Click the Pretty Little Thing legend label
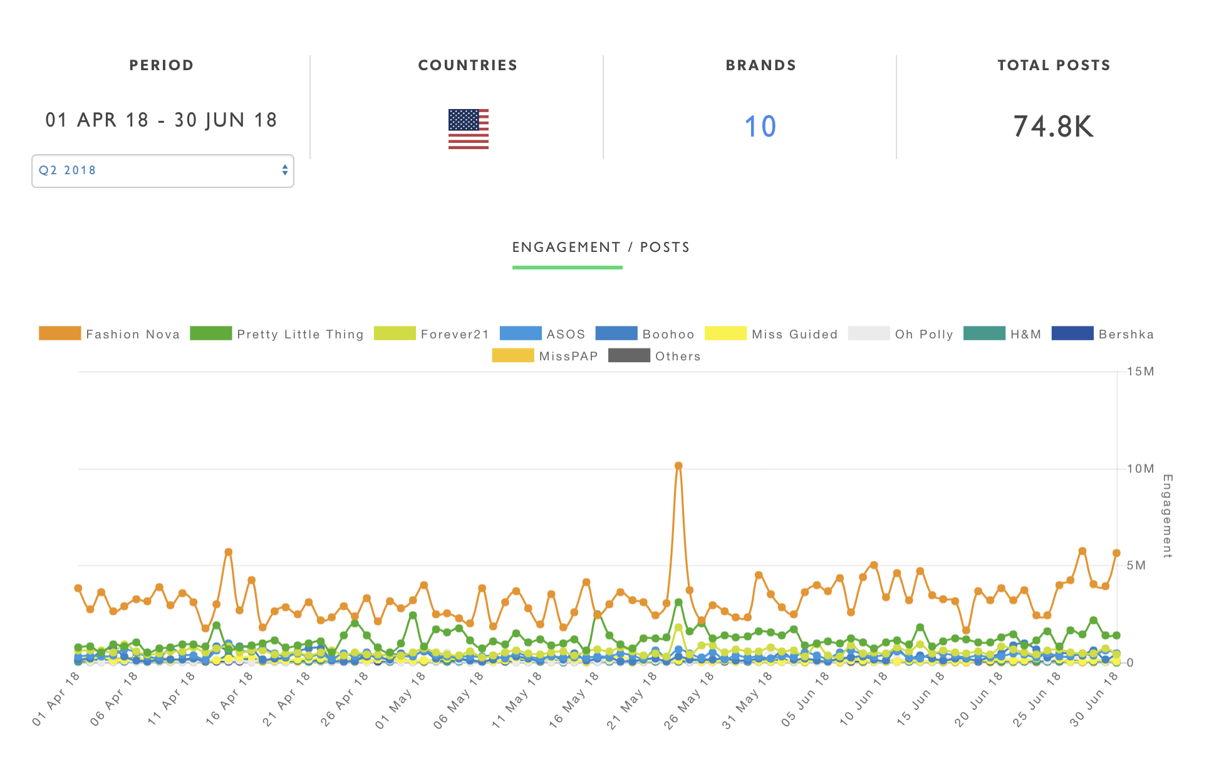Image resolution: width=1209 pixels, height=767 pixels. [x=300, y=334]
